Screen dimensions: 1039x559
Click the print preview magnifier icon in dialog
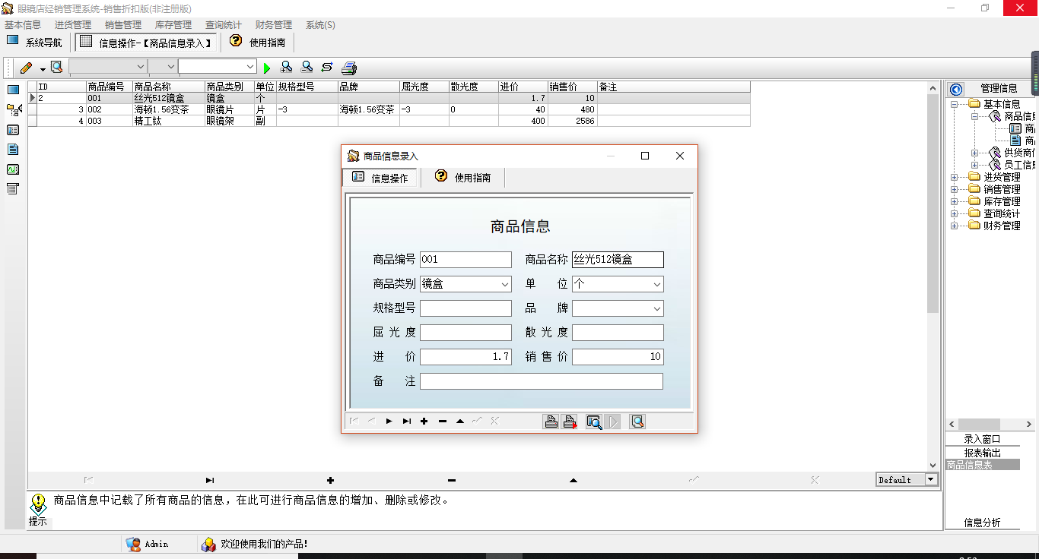click(594, 422)
